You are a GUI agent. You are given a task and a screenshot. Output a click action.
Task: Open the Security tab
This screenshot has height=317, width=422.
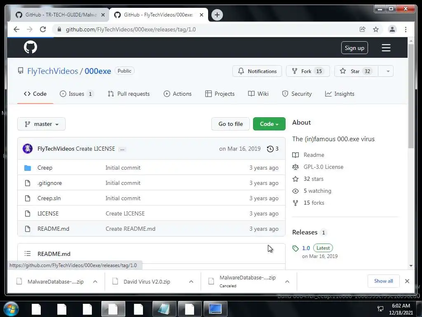point(297,94)
